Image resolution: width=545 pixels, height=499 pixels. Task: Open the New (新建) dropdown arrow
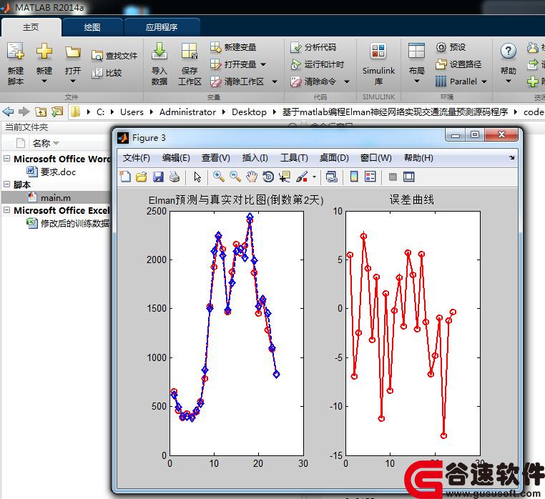44,81
